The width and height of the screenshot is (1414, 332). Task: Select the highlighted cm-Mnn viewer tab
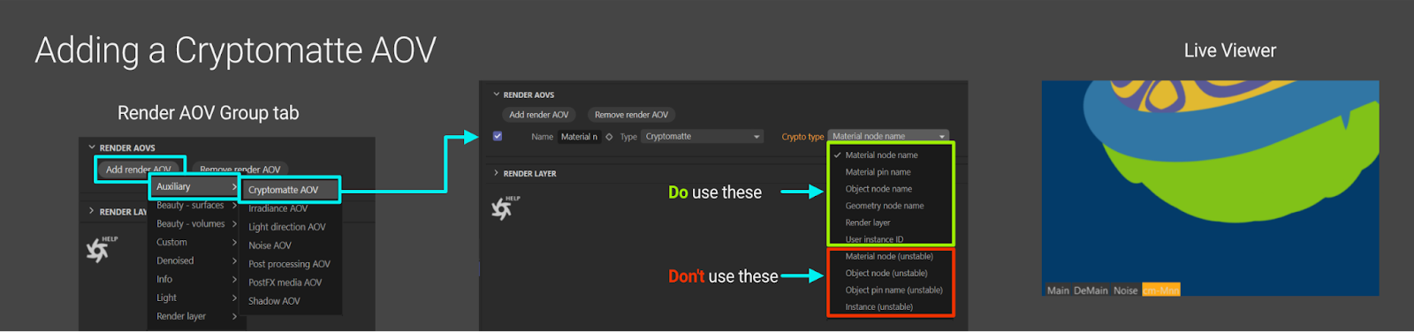pyautogui.click(x=1160, y=290)
